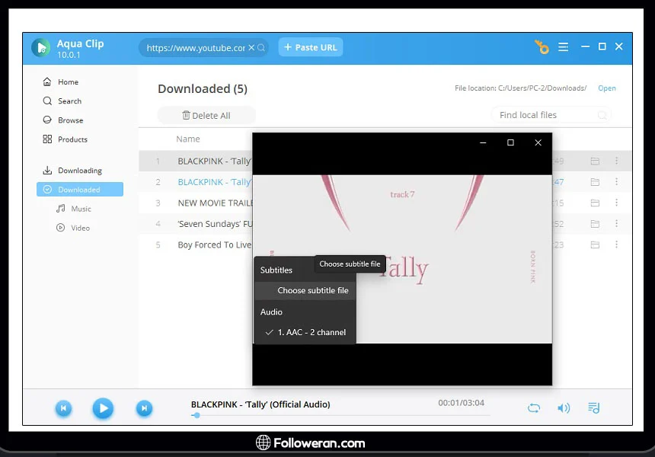Open the Browse section in sidebar
The height and width of the screenshot is (457, 655).
click(70, 120)
